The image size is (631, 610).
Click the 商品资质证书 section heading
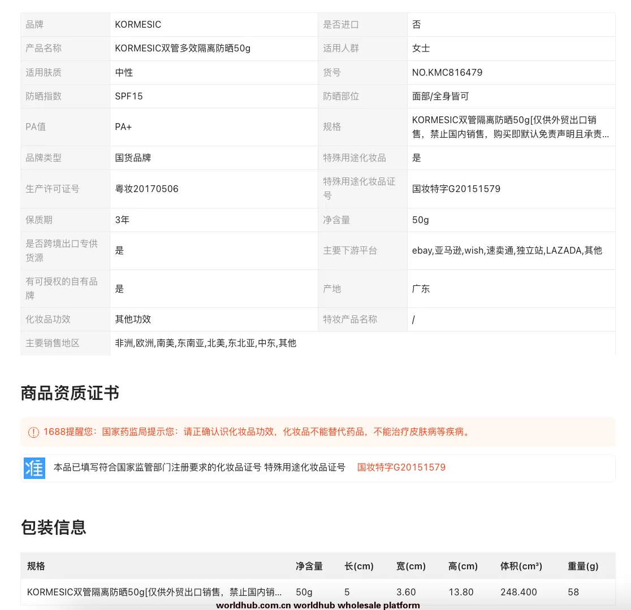[70, 393]
